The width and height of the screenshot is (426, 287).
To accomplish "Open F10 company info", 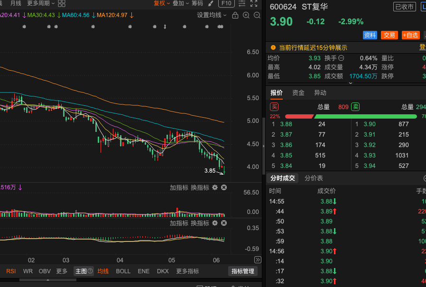I will 226,3.
